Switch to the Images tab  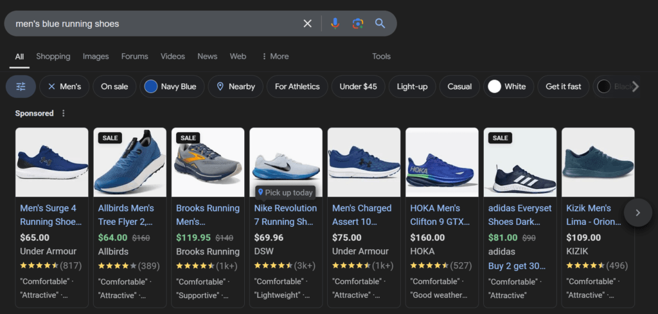(x=96, y=56)
